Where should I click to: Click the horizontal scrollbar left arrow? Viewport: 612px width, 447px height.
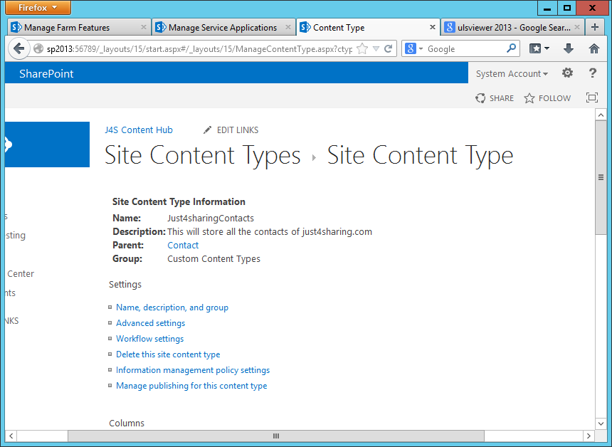[x=11, y=436]
